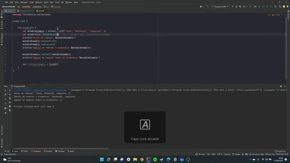Open the ProgramListKt run configuration dropdown
This screenshot has width=290, height=163.
click(x=220, y=6)
